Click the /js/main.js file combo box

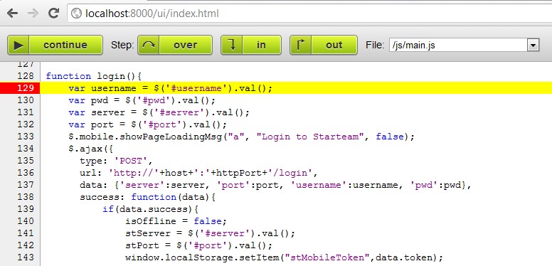click(464, 45)
